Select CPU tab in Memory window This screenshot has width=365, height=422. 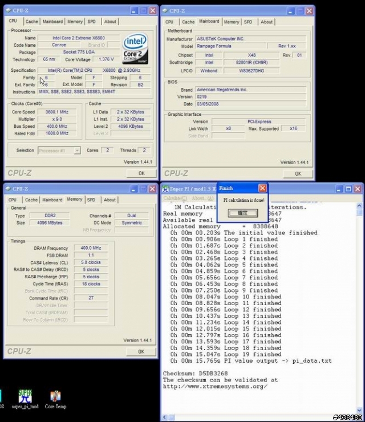click(13, 200)
